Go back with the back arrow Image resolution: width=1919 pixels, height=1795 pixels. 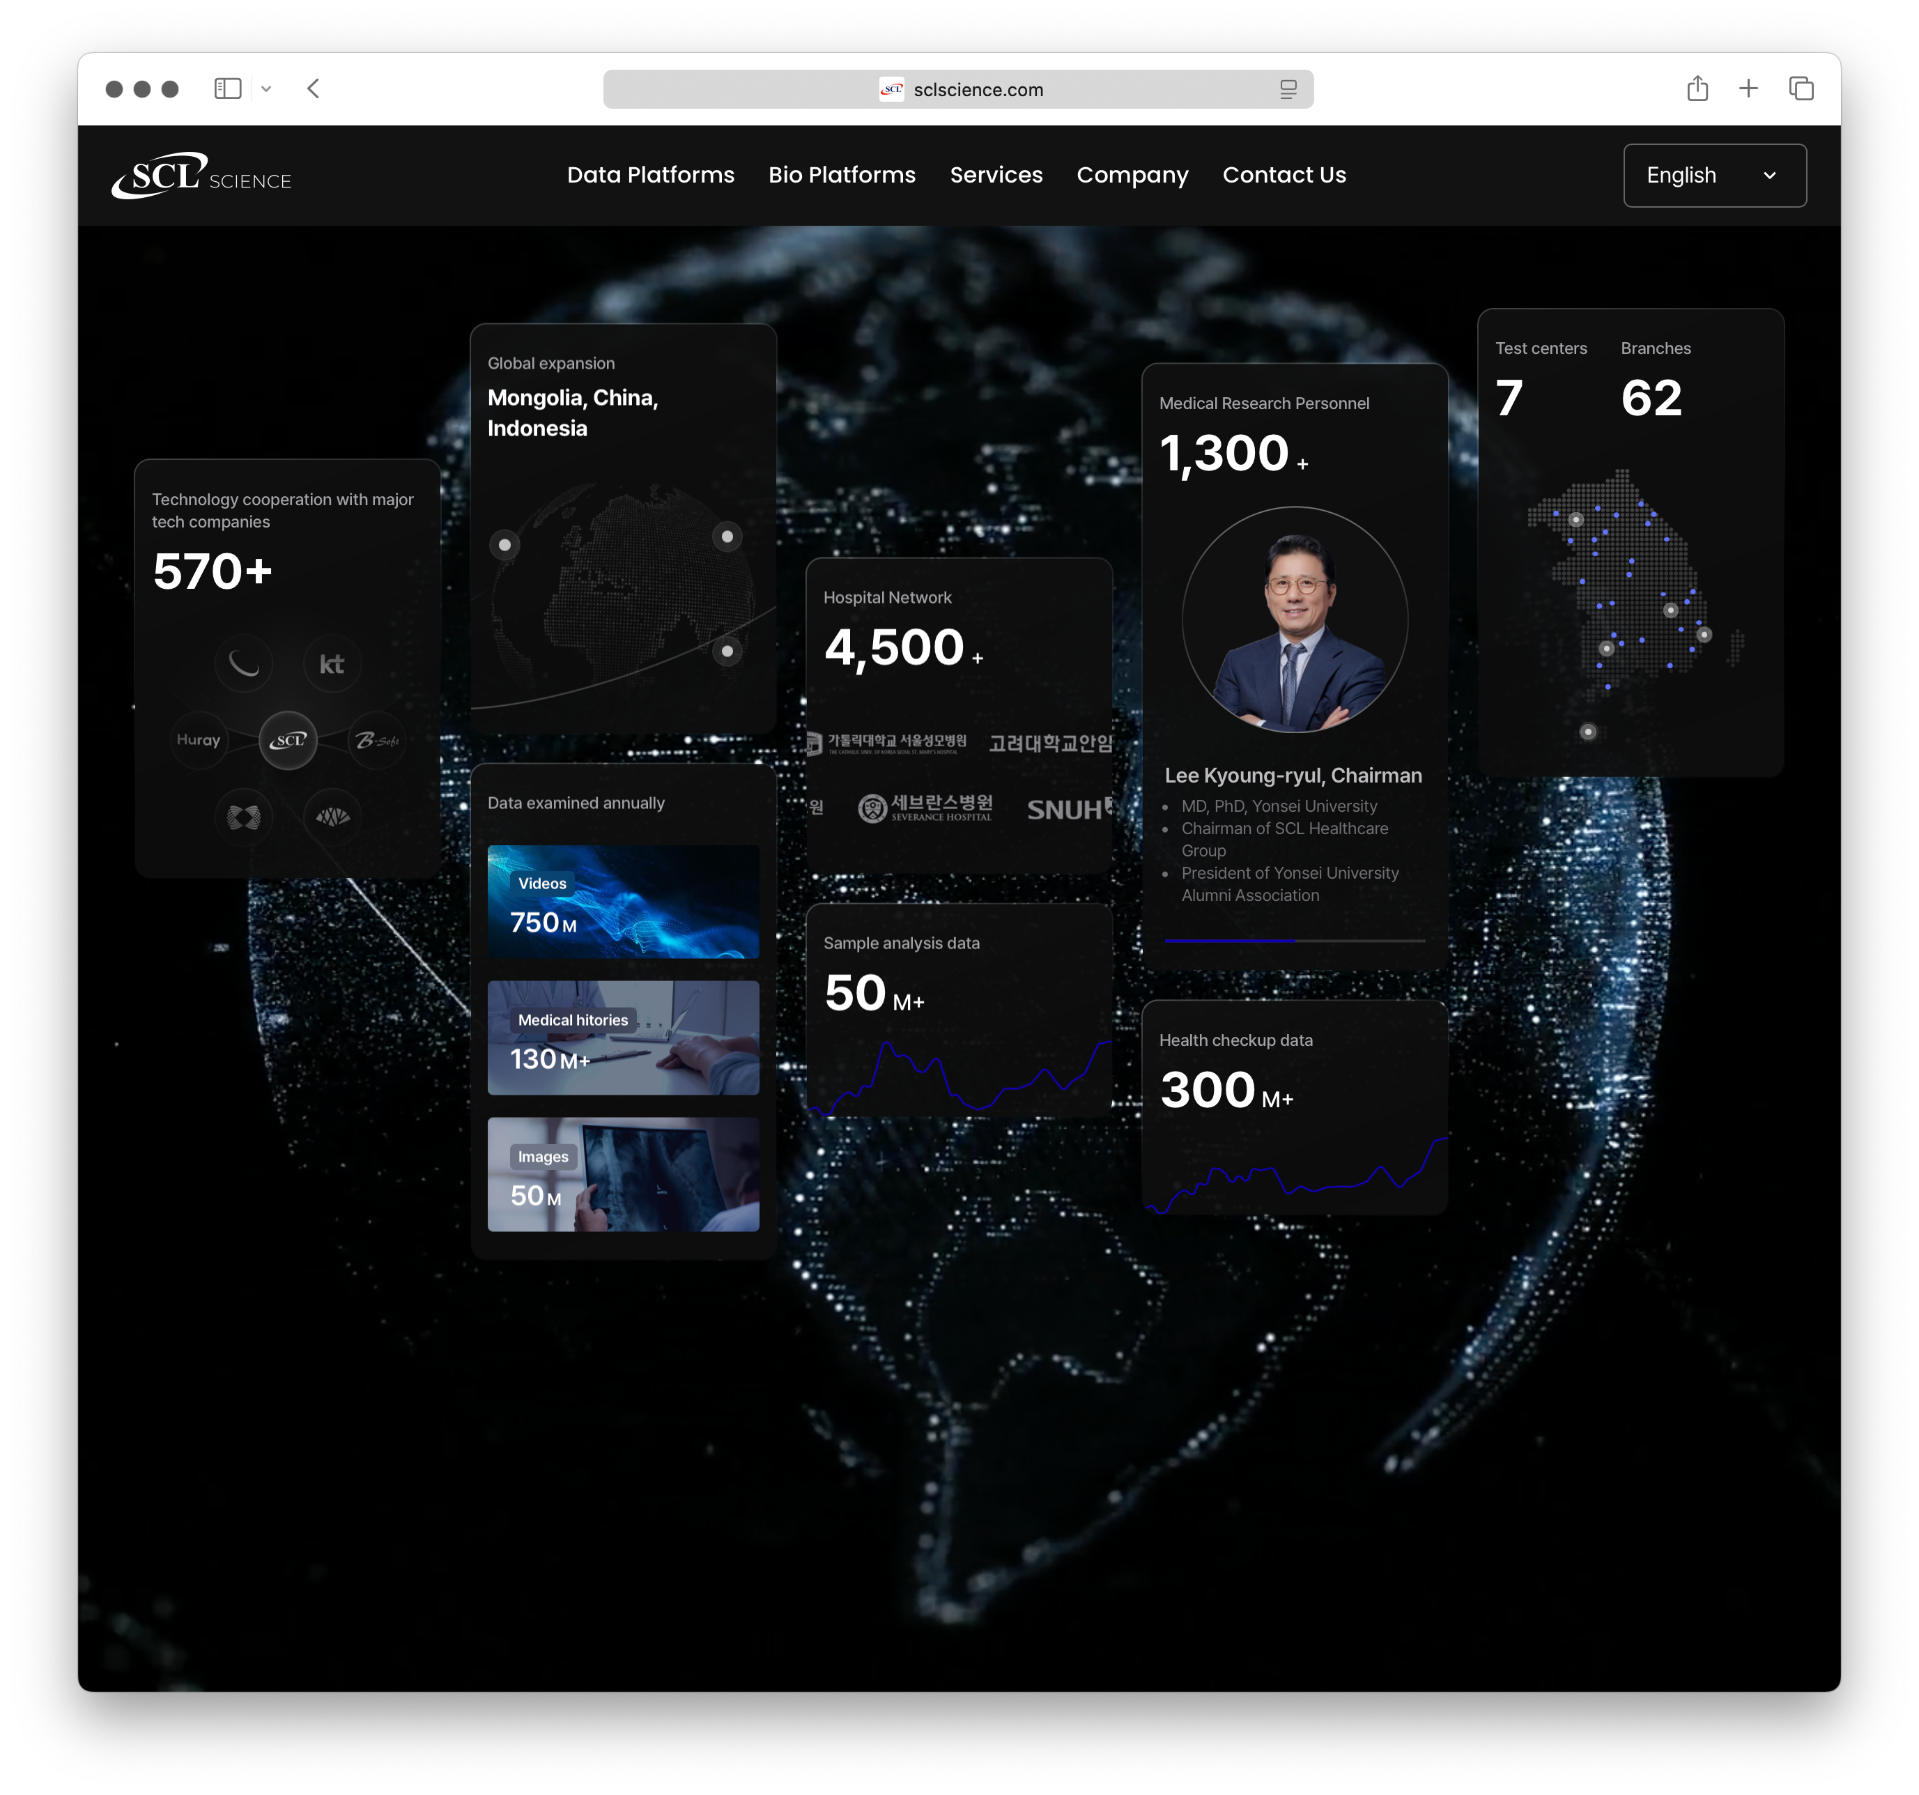[x=313, y=88]
